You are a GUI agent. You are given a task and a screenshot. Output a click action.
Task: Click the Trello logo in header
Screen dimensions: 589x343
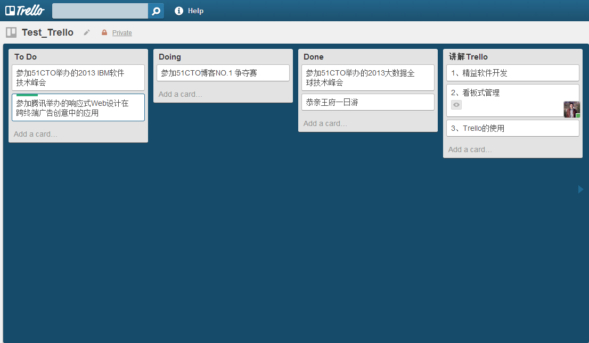25,11
